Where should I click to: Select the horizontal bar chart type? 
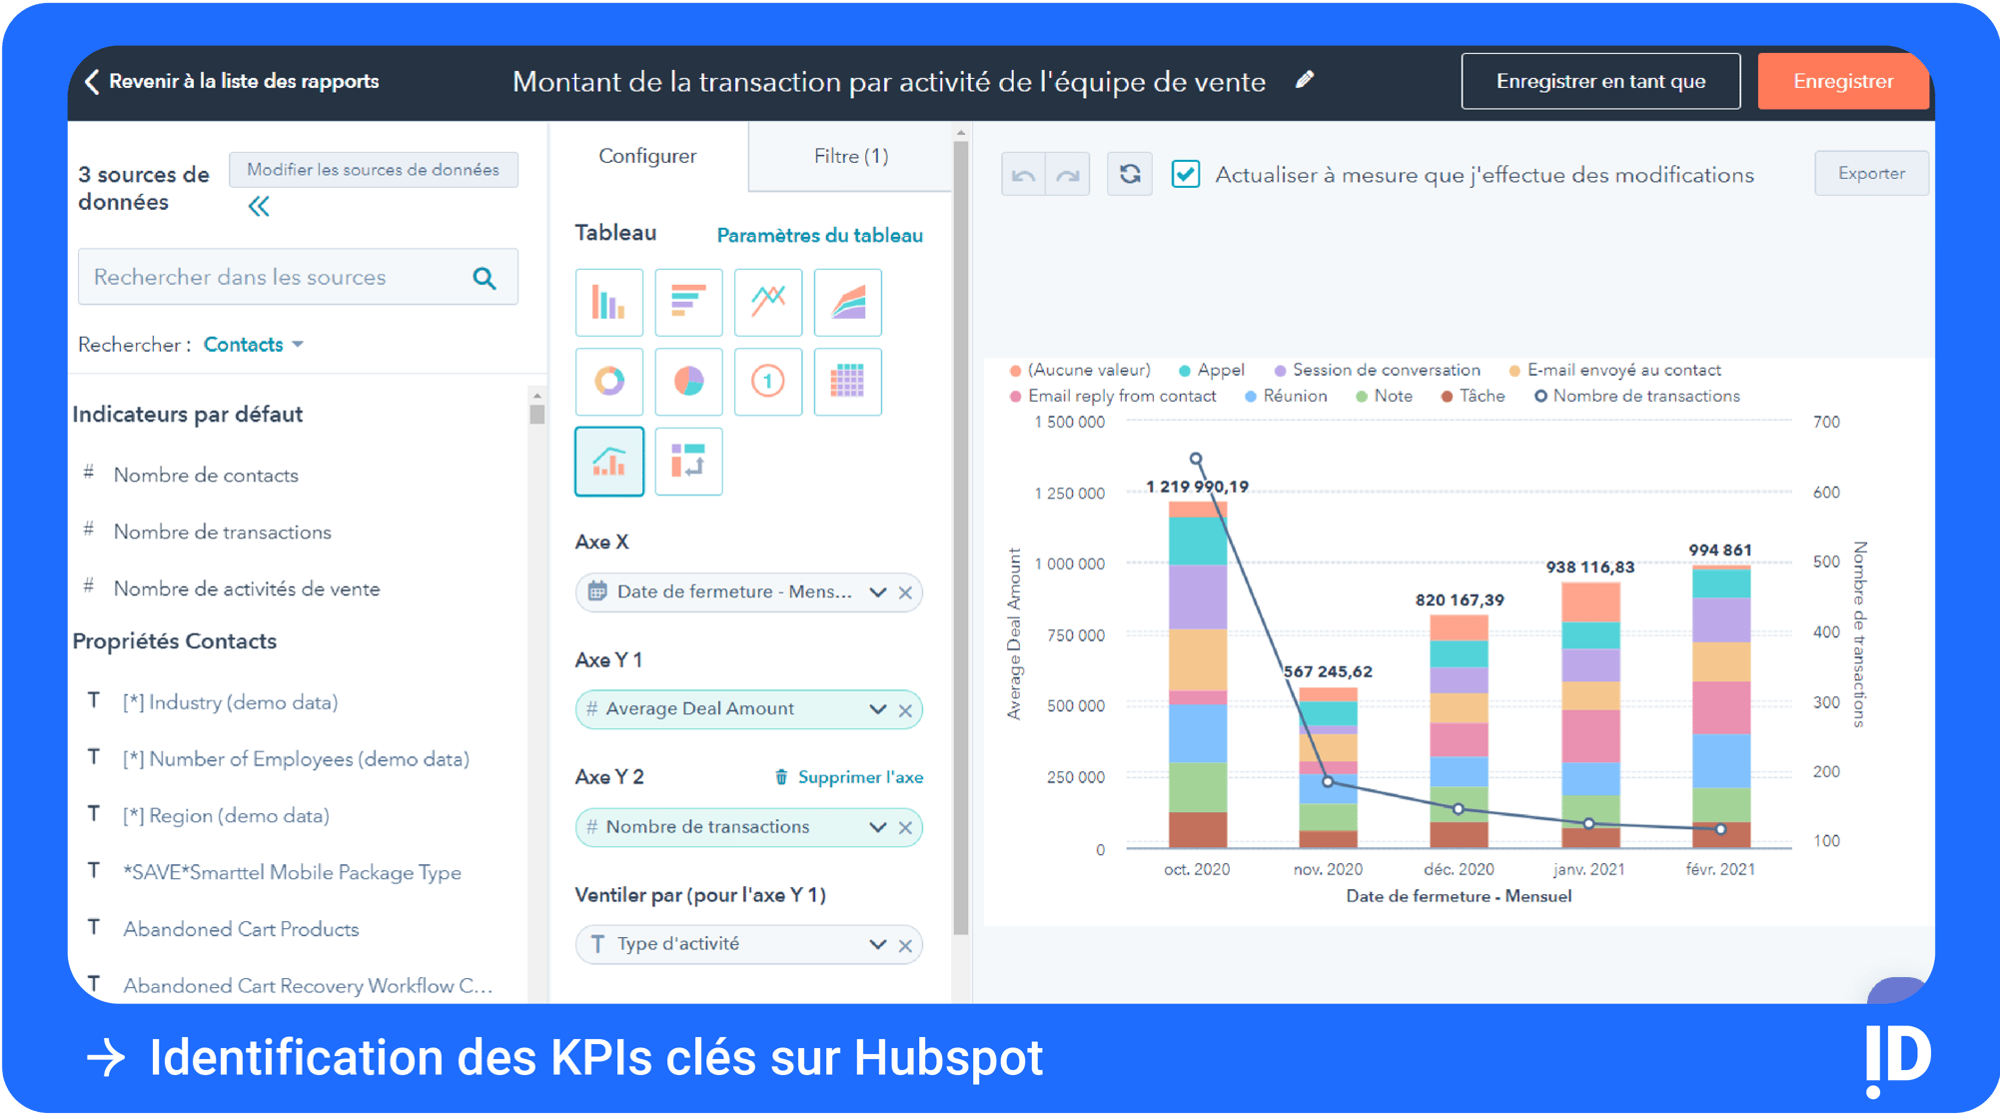pyautogui.click(x=688, y=302)
